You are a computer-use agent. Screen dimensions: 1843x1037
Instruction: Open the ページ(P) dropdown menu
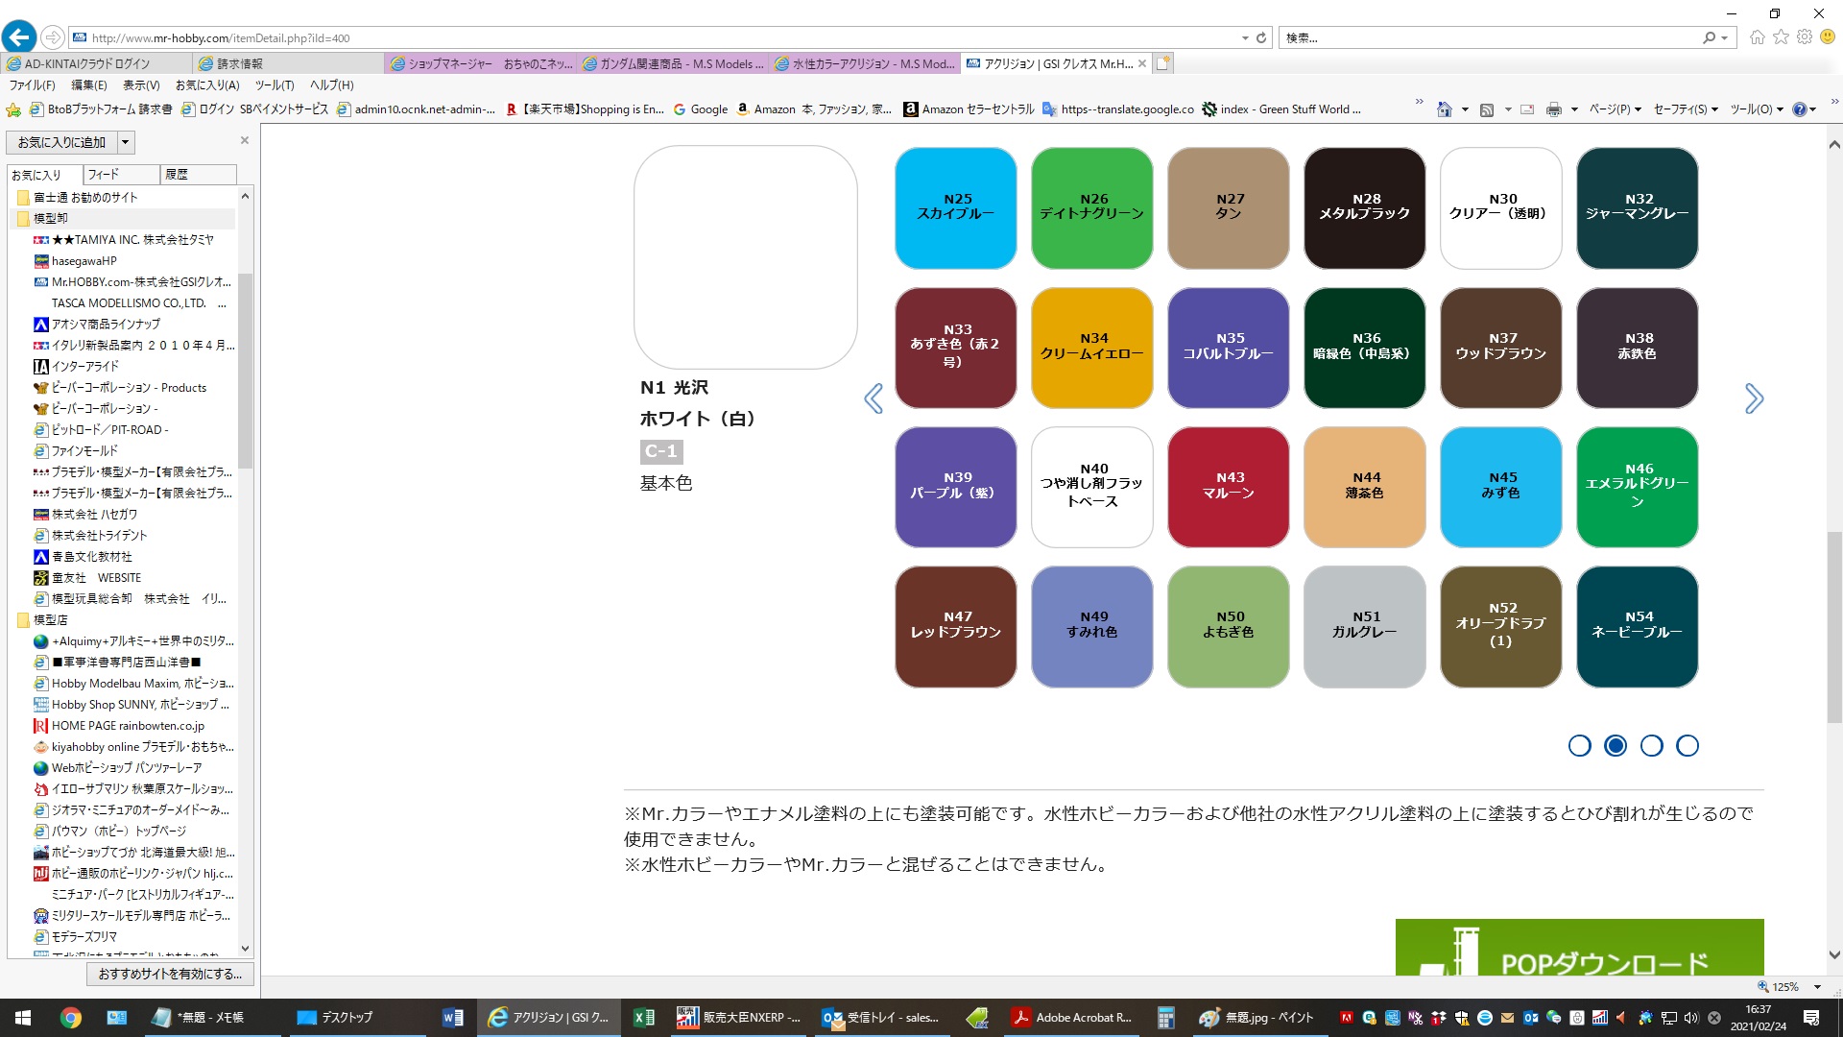pos(1616,109)
